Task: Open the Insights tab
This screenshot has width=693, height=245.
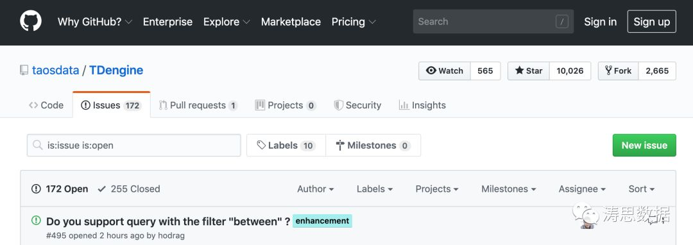Action: (422, 105)
